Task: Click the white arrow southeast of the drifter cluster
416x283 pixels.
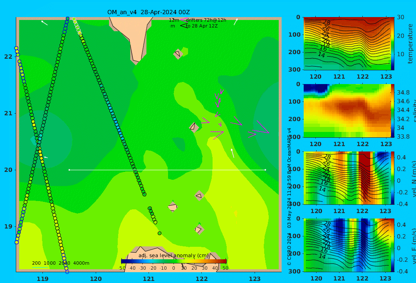Action: point(233,153)
